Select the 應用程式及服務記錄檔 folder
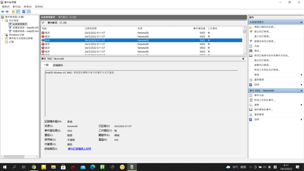This screenshot has height=171, width=304. (x=21, y=38)
